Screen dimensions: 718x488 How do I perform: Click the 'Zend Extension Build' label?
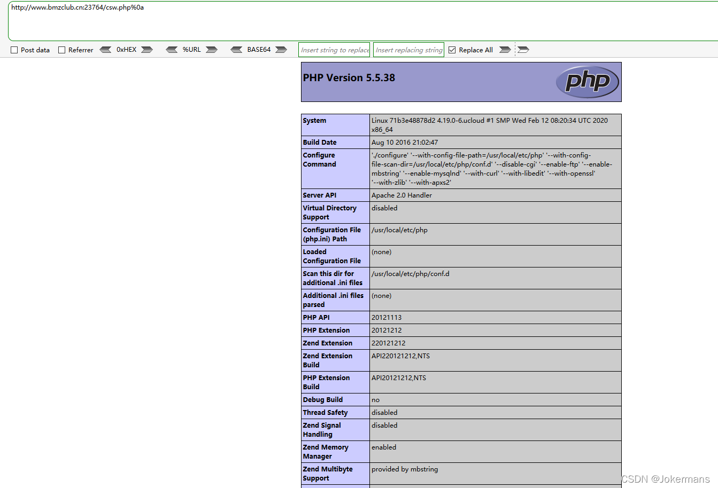click(x=328, y=360)
